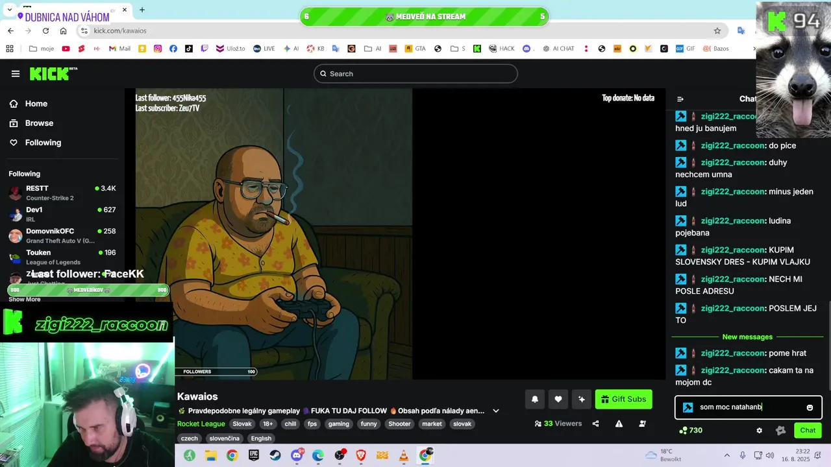831x467 pixels.
Task: Open VLC media player from taskbar
Action: pyautogui.click(x=404, y=455)
